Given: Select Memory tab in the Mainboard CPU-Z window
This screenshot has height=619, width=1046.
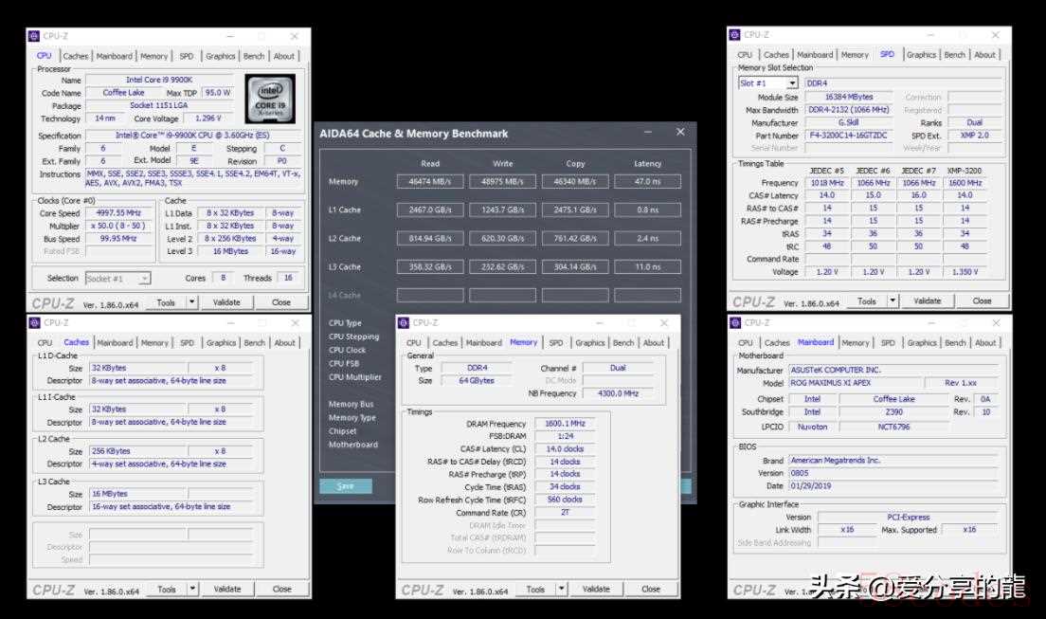Looking at the screenshot, I should coord(856,343).
